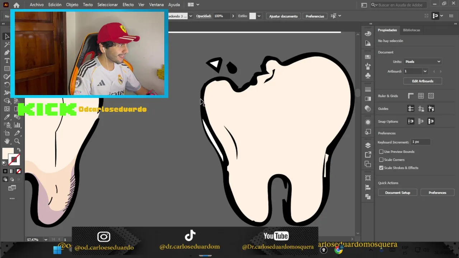Toggle Show Guides icon

pos(411,109)
